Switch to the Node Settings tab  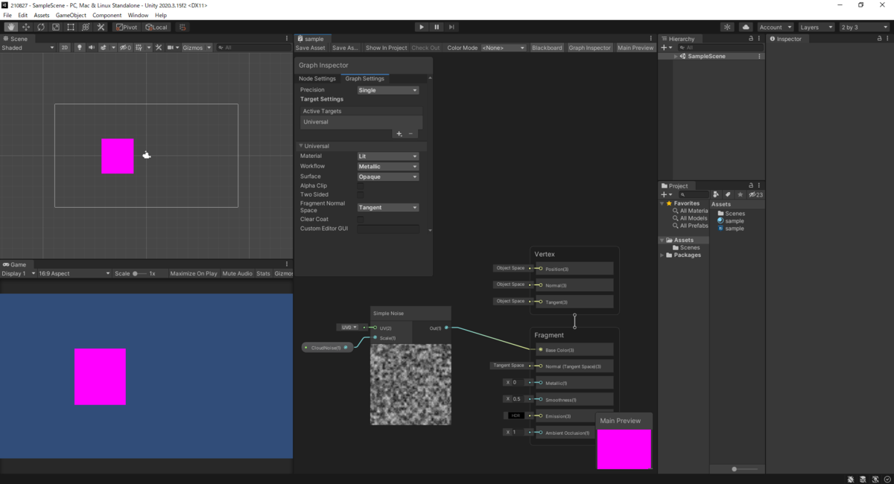point(317,78)
